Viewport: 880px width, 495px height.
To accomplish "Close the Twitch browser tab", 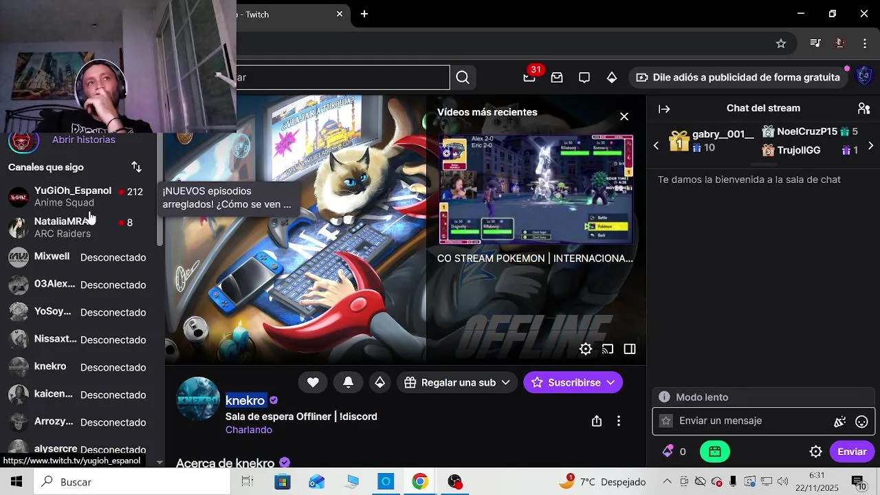I will coord(340,14).
